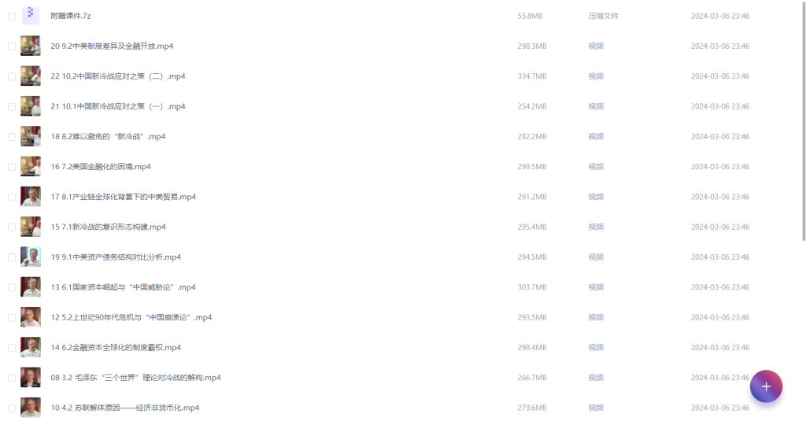Select checkbox for 10 4.2 苏联解体原因 video
Image resolution: width=806 pixels, height=425 pixels.
coord(12,408)
